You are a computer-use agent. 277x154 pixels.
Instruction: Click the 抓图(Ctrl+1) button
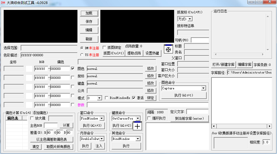pyautogui.click(x=114, y=53)
